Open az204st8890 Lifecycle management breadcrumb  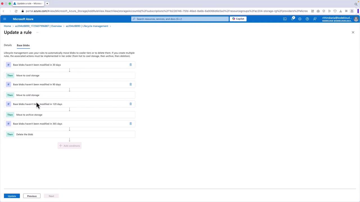point(87,26)
